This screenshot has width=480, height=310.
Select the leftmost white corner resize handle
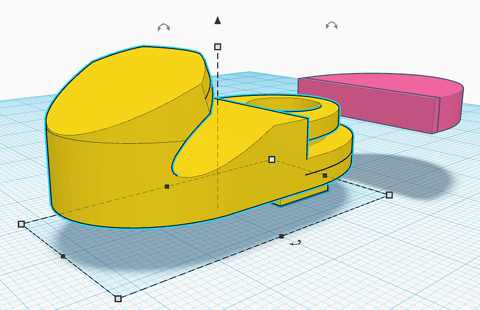tap(21, 224)
